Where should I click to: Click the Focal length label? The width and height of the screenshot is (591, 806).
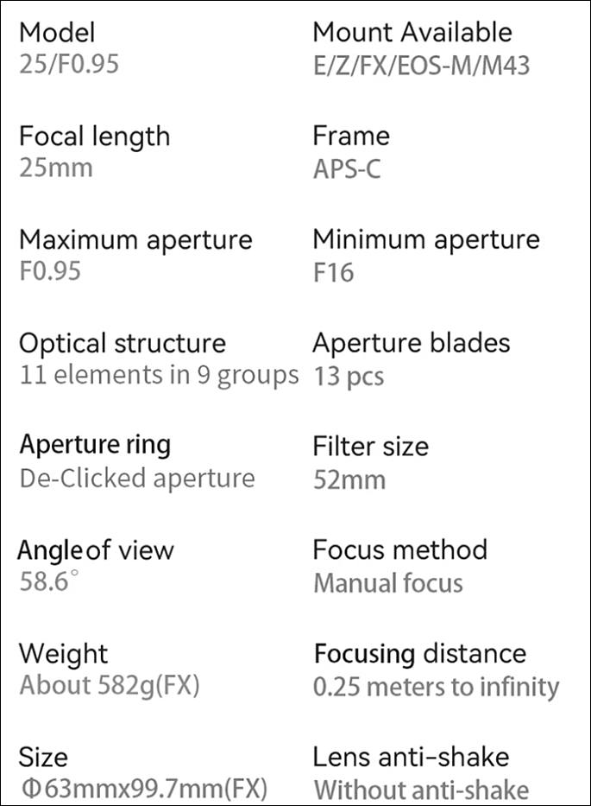[x=95, y=137]
